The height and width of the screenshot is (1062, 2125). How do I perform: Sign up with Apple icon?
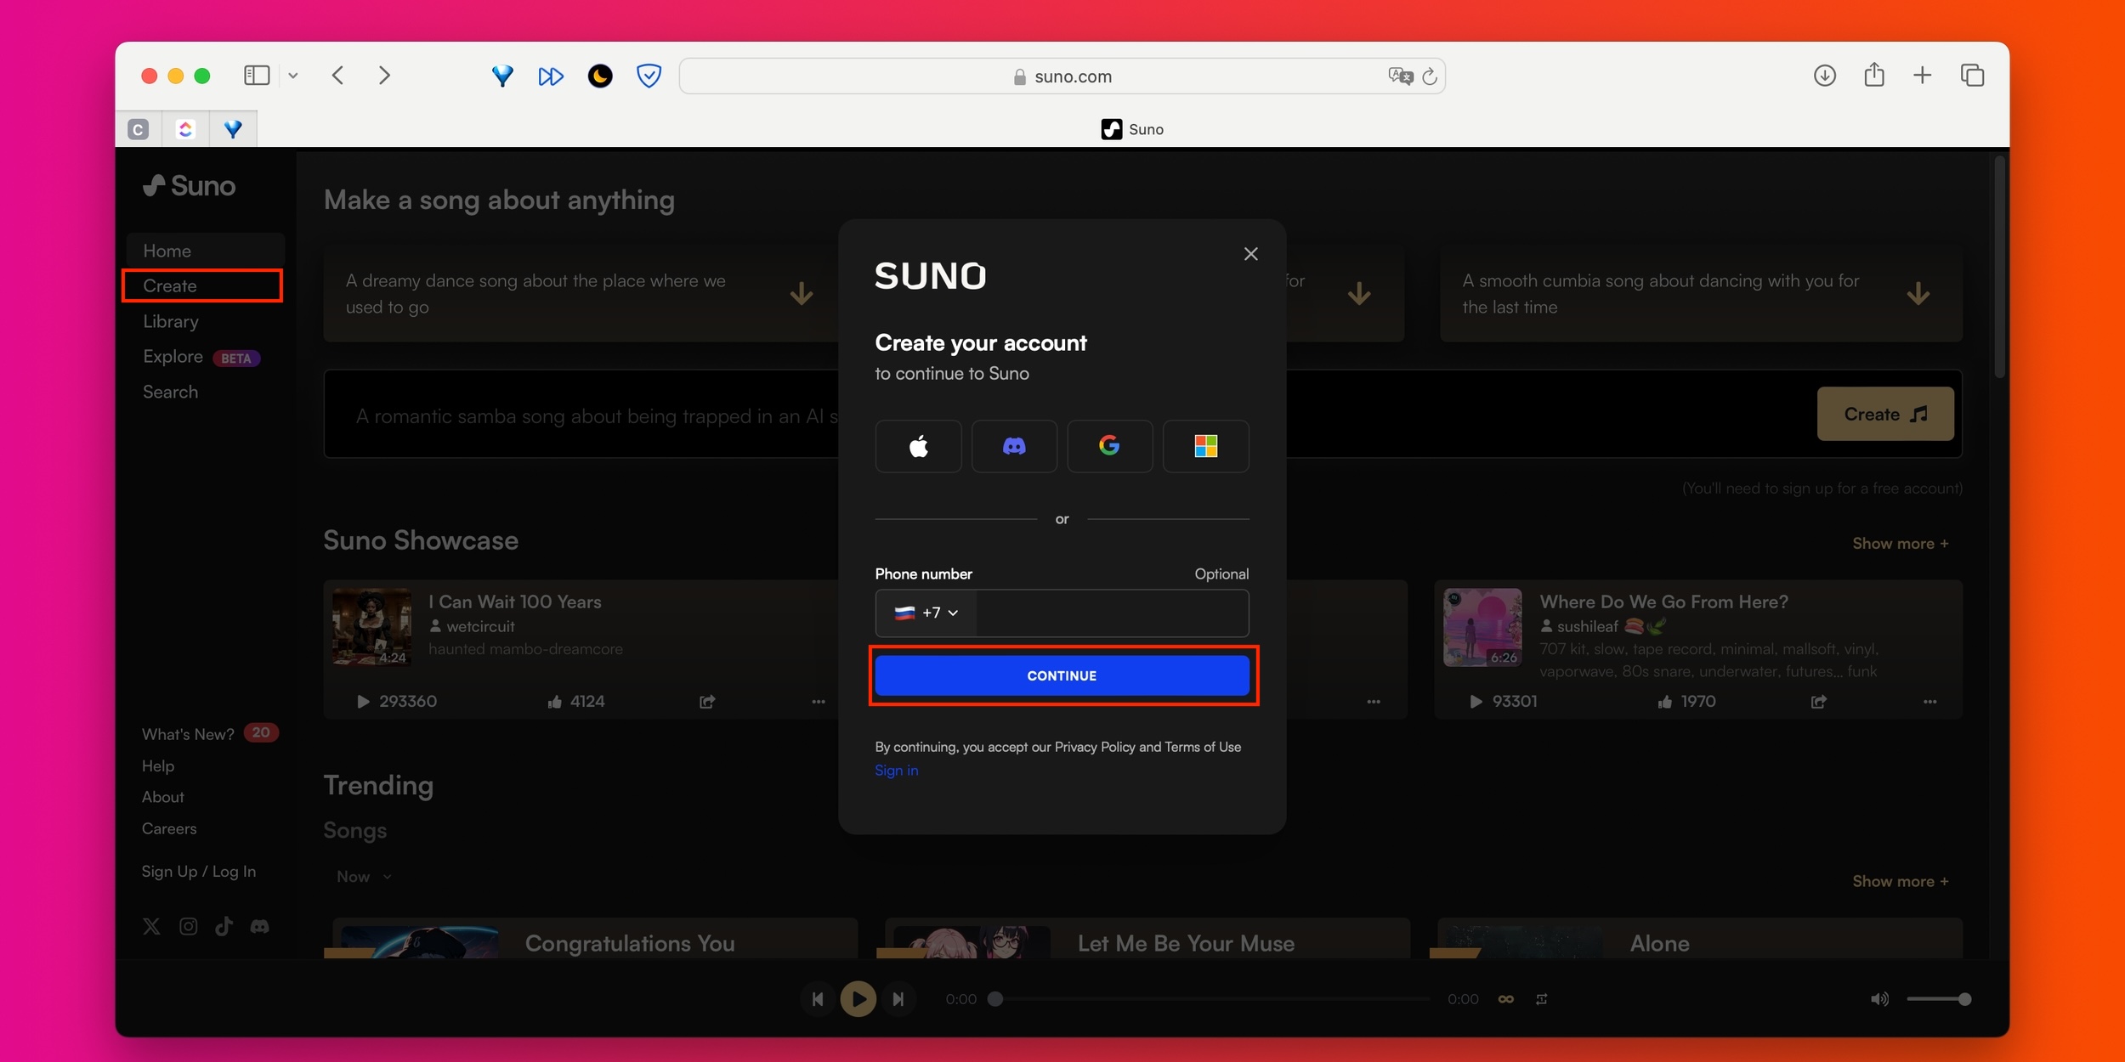tap(918, 446)
